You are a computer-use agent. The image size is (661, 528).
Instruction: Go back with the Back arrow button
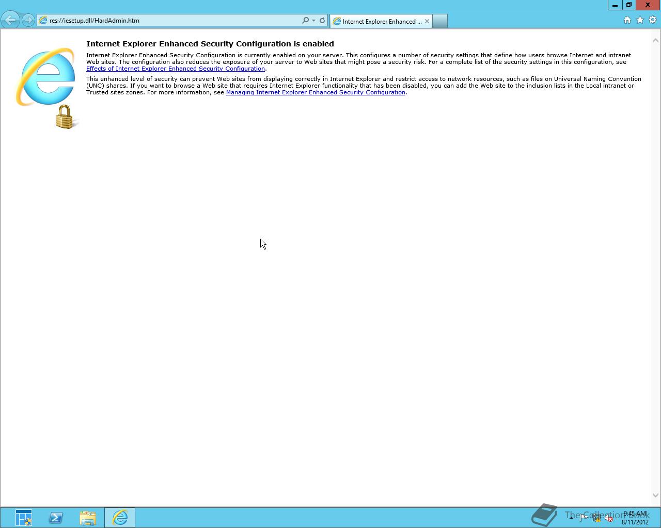point(10,20)
